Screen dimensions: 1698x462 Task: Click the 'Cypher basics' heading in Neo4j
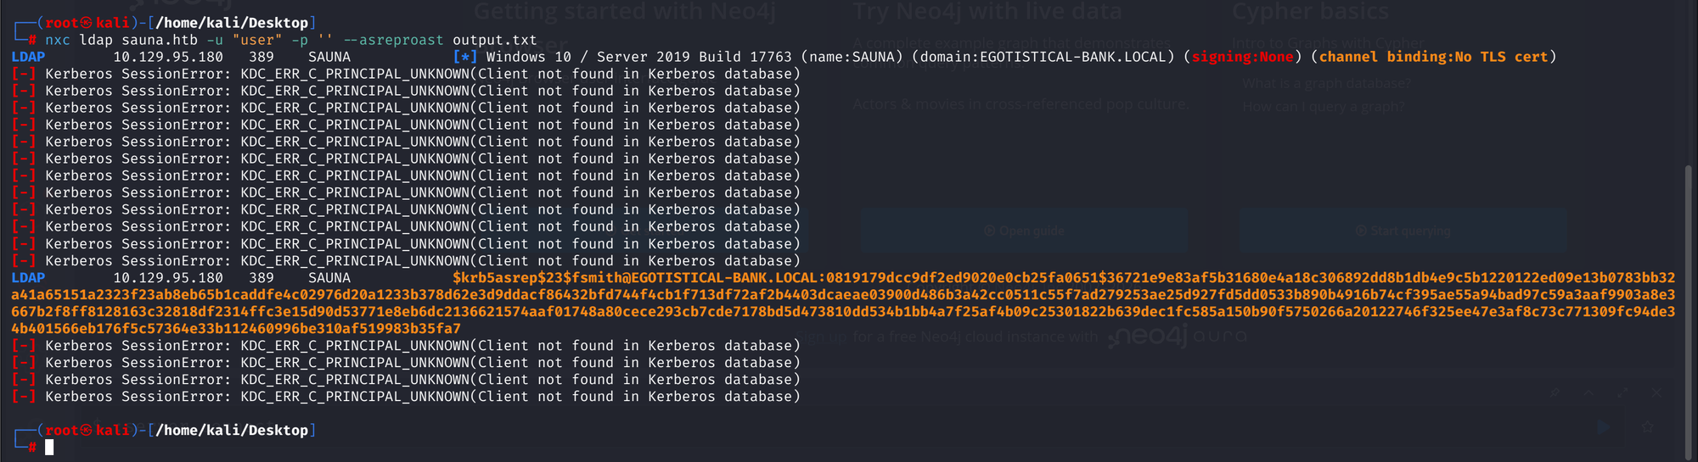pos(1310,12)
